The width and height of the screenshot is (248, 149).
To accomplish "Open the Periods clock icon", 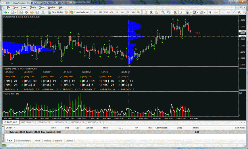I will (x=194, y=12).
